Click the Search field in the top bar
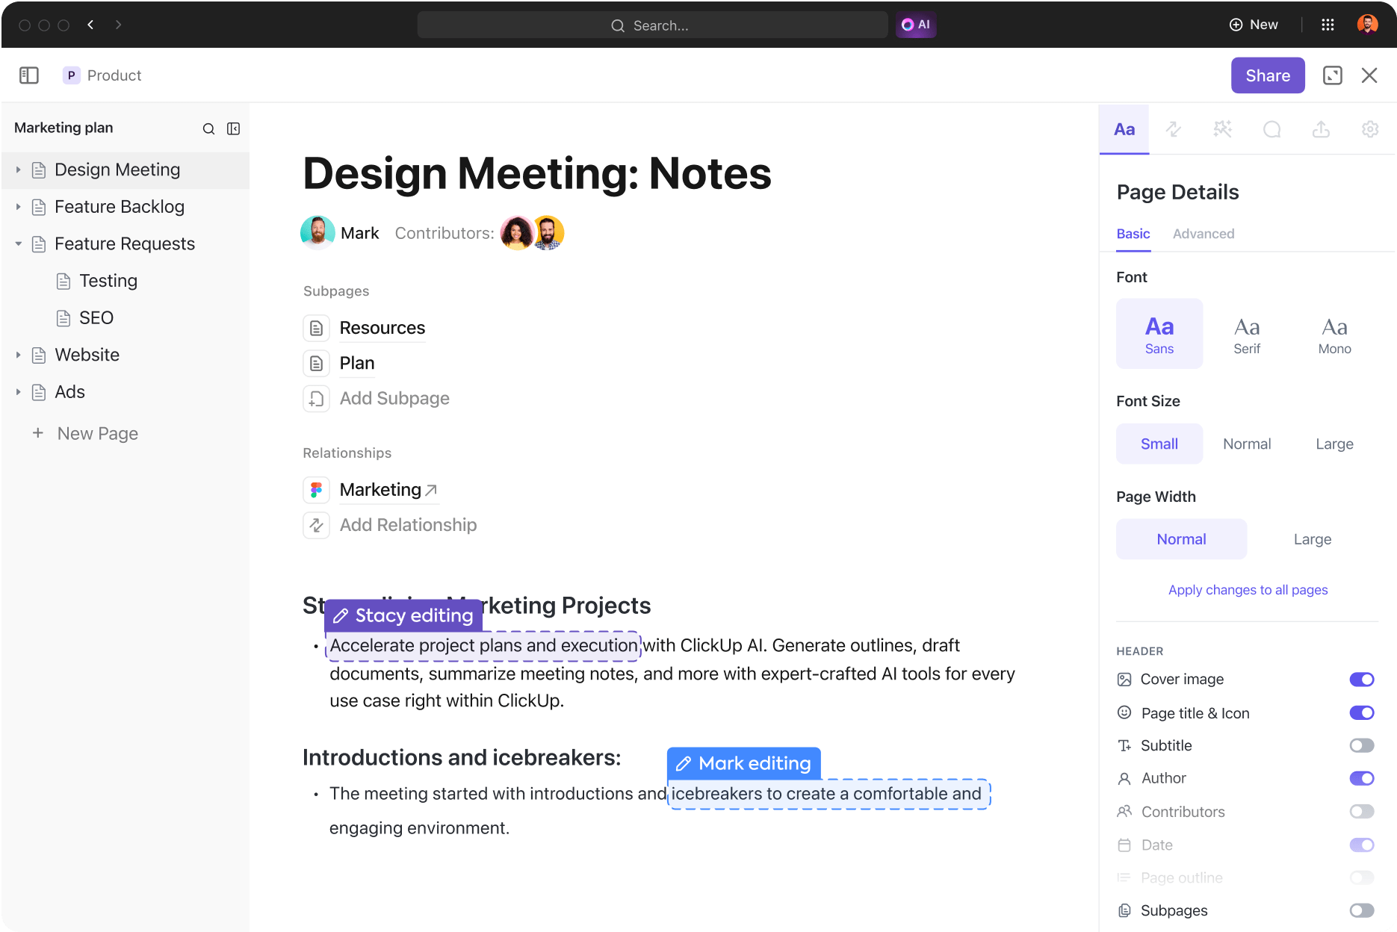Screen dimensions: 1397x932 [x=652, y=25]
